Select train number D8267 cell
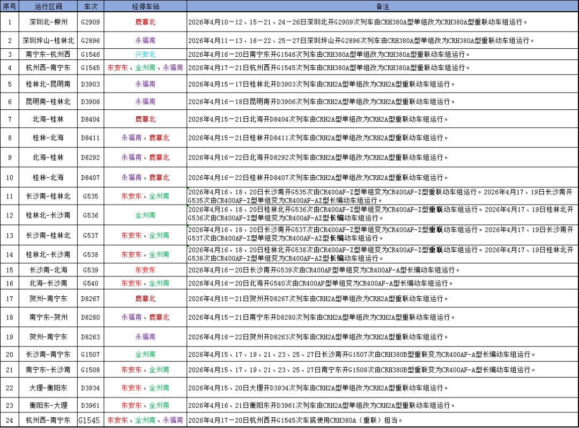Viewport: 579px width, 428px height. 90,298
